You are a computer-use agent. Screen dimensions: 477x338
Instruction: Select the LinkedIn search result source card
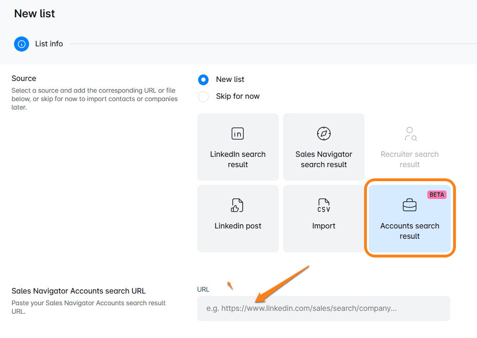(238, 147)
